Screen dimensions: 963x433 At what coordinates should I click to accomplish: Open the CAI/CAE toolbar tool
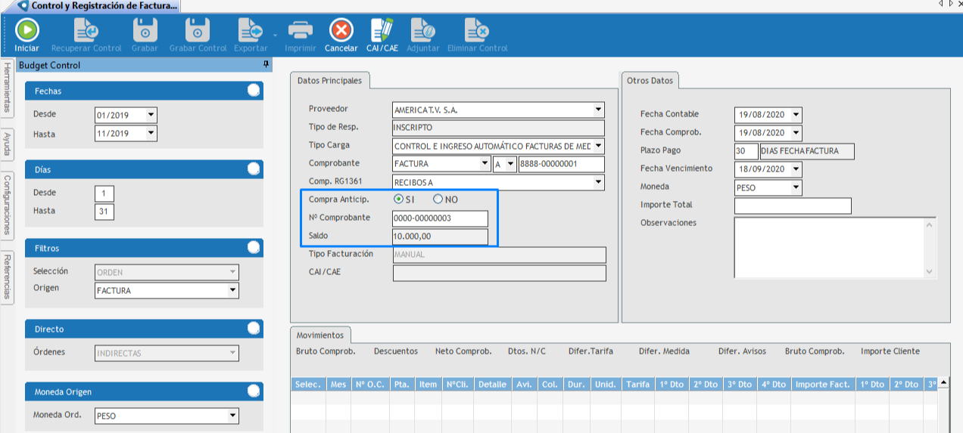(x=382, y=31)
